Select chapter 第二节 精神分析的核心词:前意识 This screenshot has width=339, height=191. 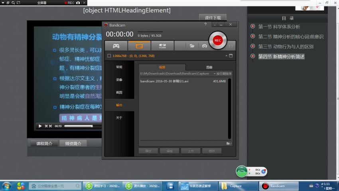291,37
